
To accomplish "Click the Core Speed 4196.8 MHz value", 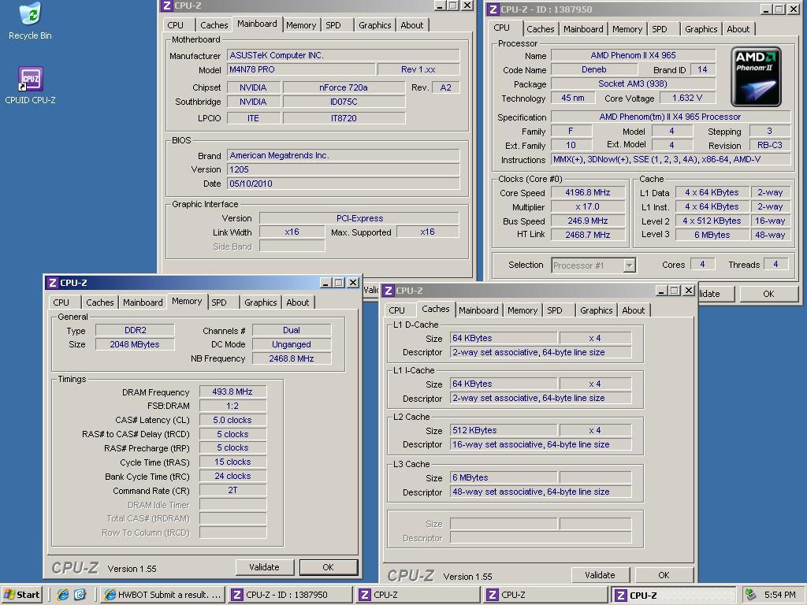I will [x=588, y=192].
